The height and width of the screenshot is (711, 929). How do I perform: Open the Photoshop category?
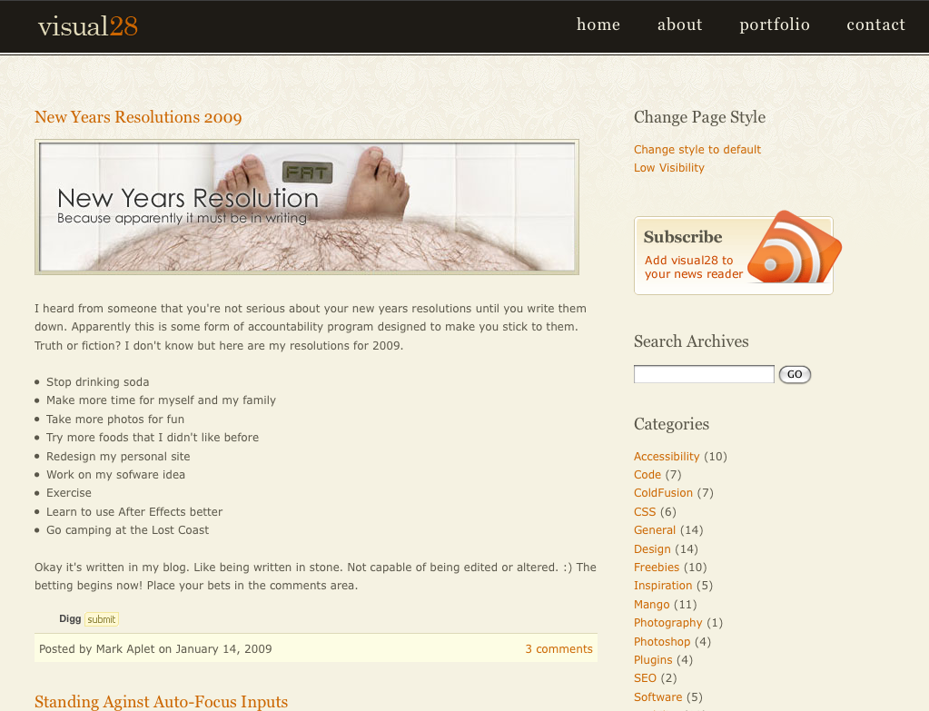click(662, 642)
